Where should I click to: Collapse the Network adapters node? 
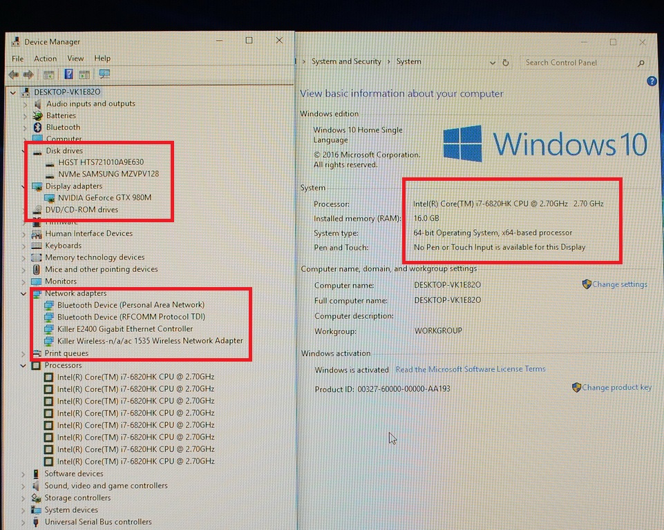point(23,293)
